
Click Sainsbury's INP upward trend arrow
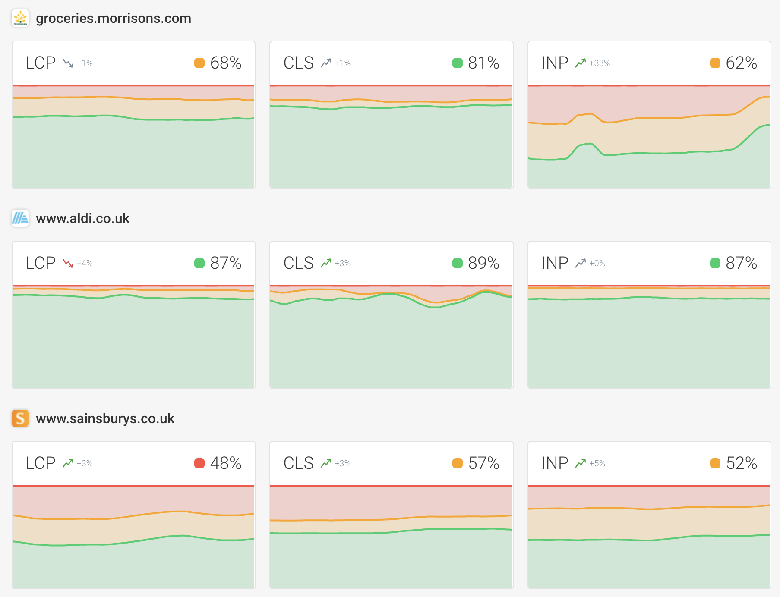pyautogui.click(x=581, y=463)
